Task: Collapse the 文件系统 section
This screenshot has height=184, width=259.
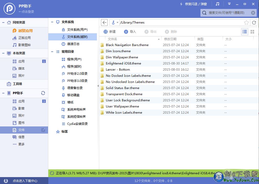Action: 52,22
